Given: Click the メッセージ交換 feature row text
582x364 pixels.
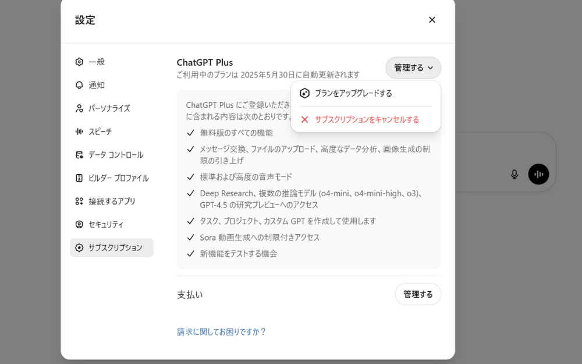Looking at the screenshot, I should [315, 155].
